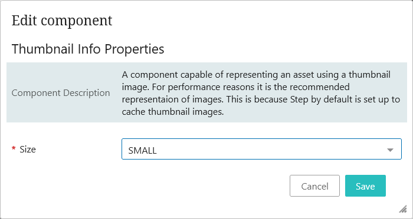
Task: Click the description line 'cache thumbnail images.'
Action: (x=173, y=112)
